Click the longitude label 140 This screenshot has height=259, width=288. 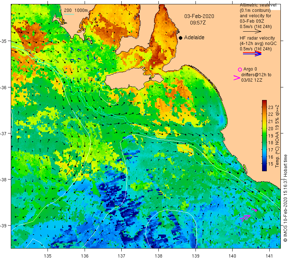pyautogui.click(x=232, y=256)
